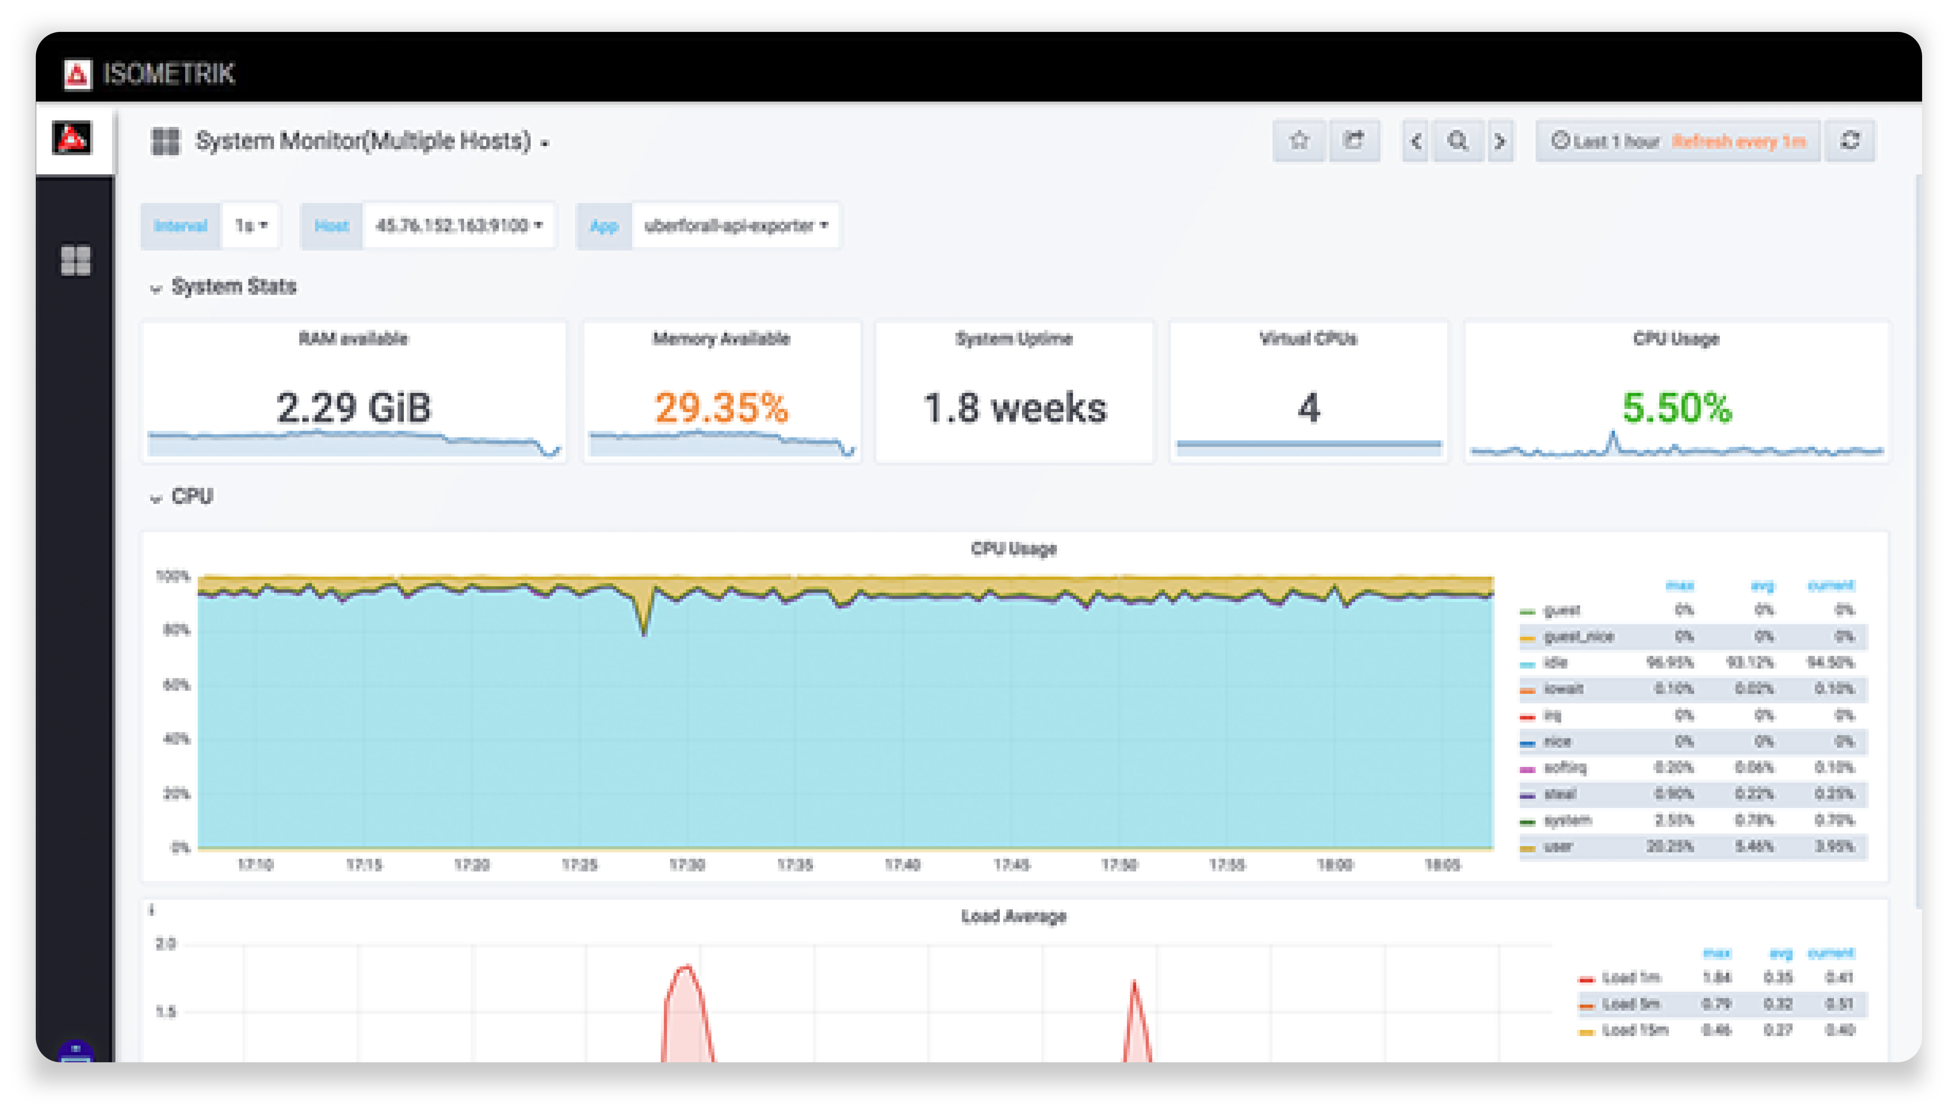Open the RAM available panel title menu
Screen dimensions: 1954x1114
pyautogui.click(x=353, y=339)
